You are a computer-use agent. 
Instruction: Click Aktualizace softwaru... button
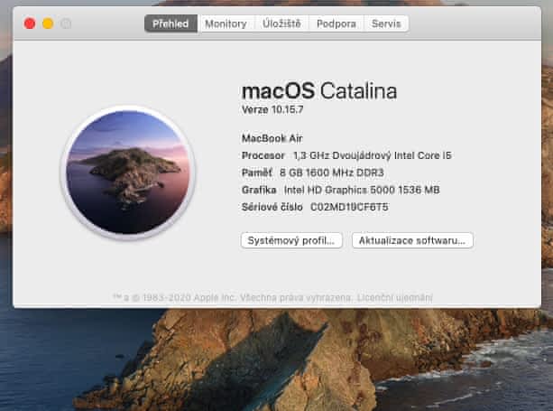click(x=412, y=240)
